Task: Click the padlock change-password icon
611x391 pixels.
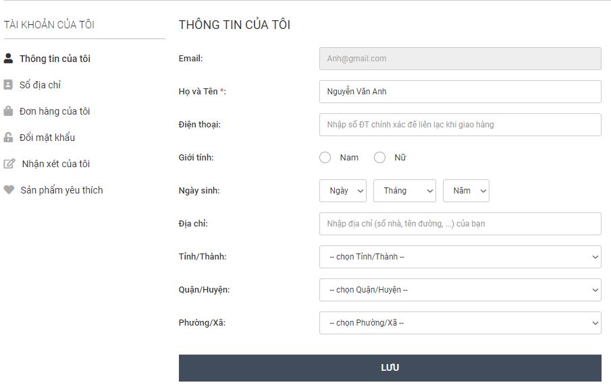Action: [8, 138]
